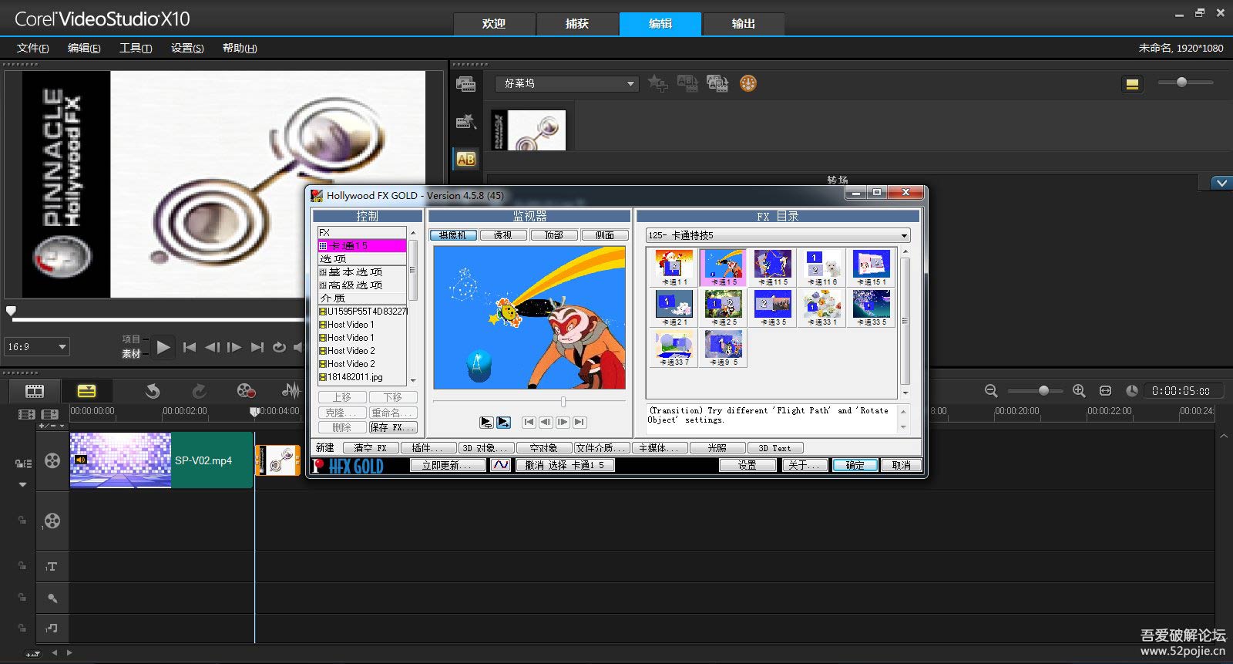This screenshot has height=664, width=1233.
Task: Open the 文件 menu
Action: [33, 48]
